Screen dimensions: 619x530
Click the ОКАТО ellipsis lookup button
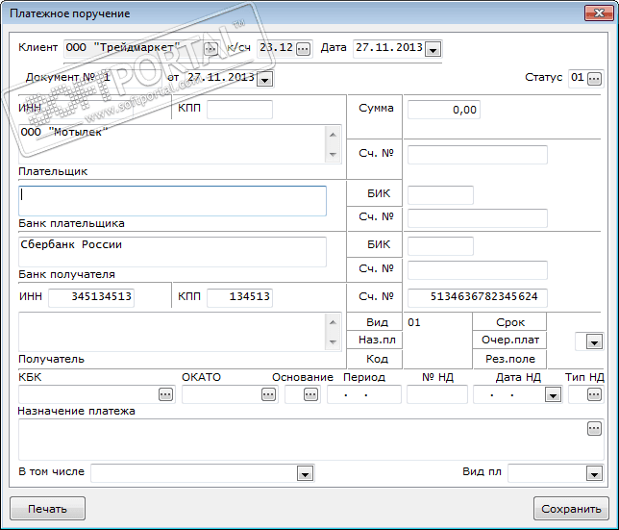pyautogui.click(x=267, y=394)
